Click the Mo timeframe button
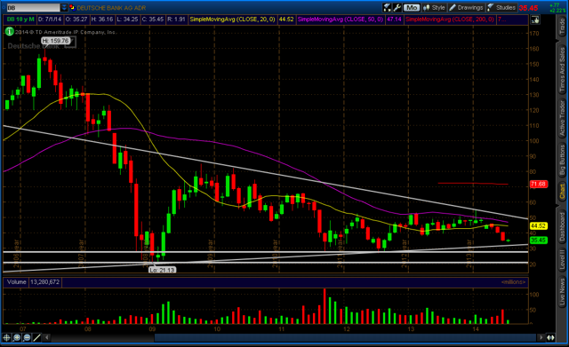 pos(411,8)
